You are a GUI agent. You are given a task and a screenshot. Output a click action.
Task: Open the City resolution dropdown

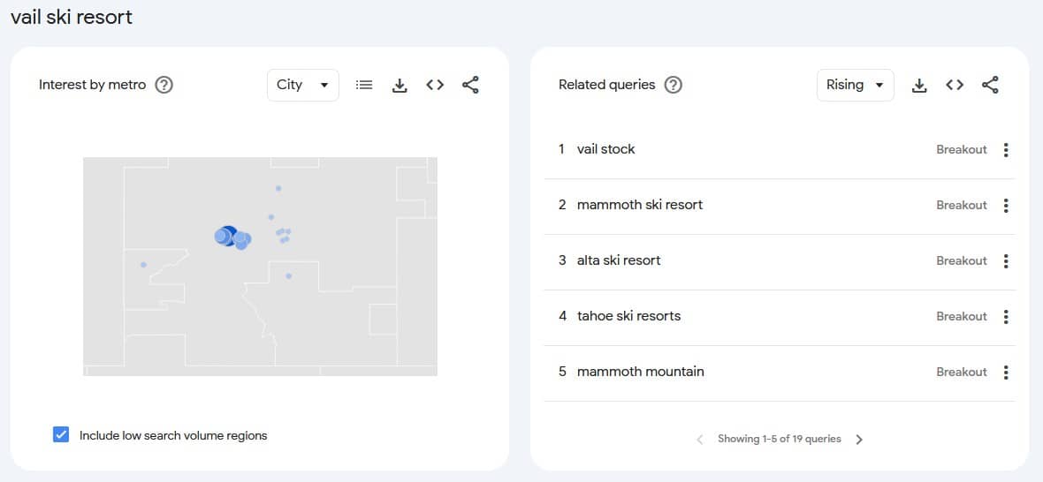click(302, 85)
